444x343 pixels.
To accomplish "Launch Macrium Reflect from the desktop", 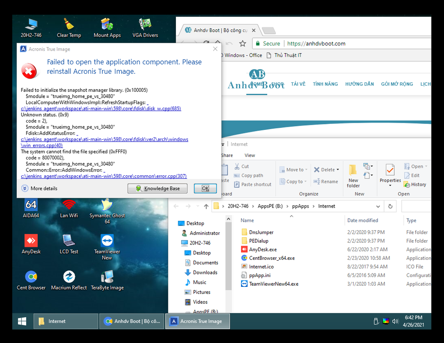I will [x=69, y=280].
